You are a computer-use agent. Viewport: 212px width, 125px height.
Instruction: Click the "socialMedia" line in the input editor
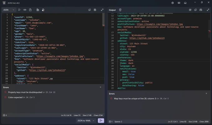(x=23, y=65)
